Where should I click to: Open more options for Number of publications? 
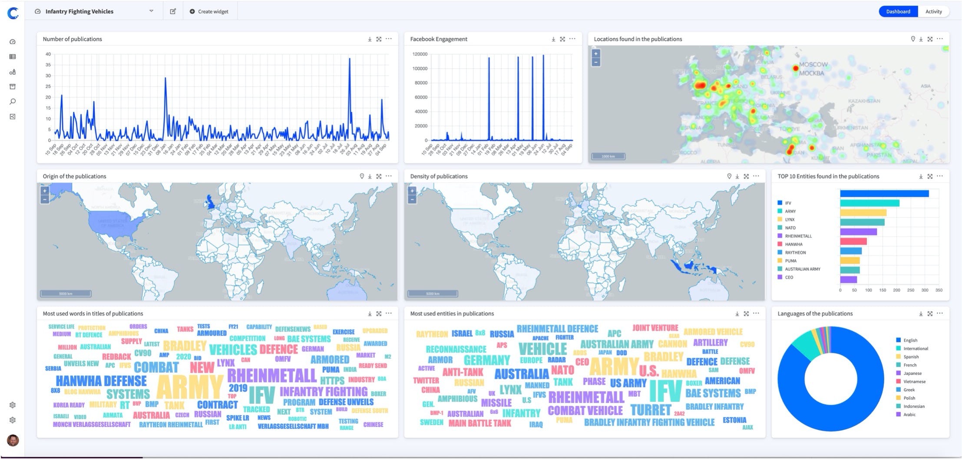click(x=389, y=39)
